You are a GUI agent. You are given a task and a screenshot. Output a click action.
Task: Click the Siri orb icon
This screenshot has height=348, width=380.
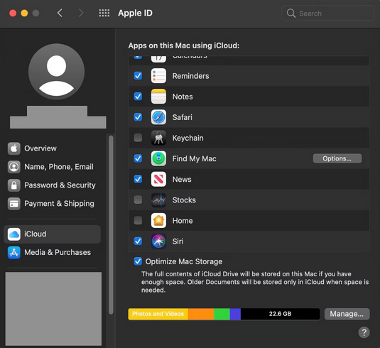point(158,241)
